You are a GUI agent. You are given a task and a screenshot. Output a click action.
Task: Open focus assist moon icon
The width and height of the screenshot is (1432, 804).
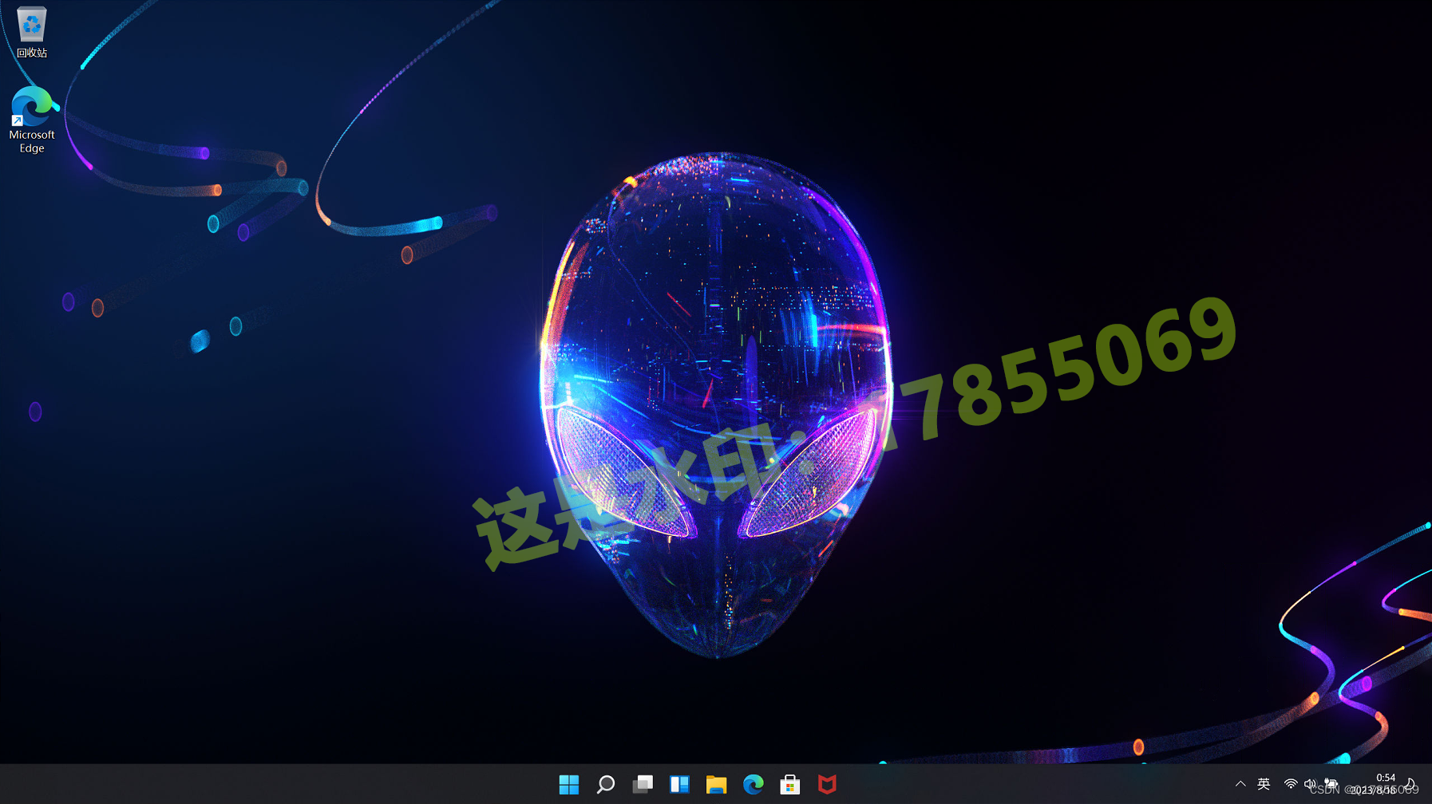[1411, 784]
